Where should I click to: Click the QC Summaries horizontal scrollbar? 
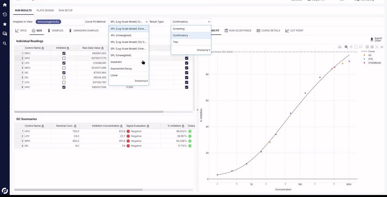coord(78,190)
